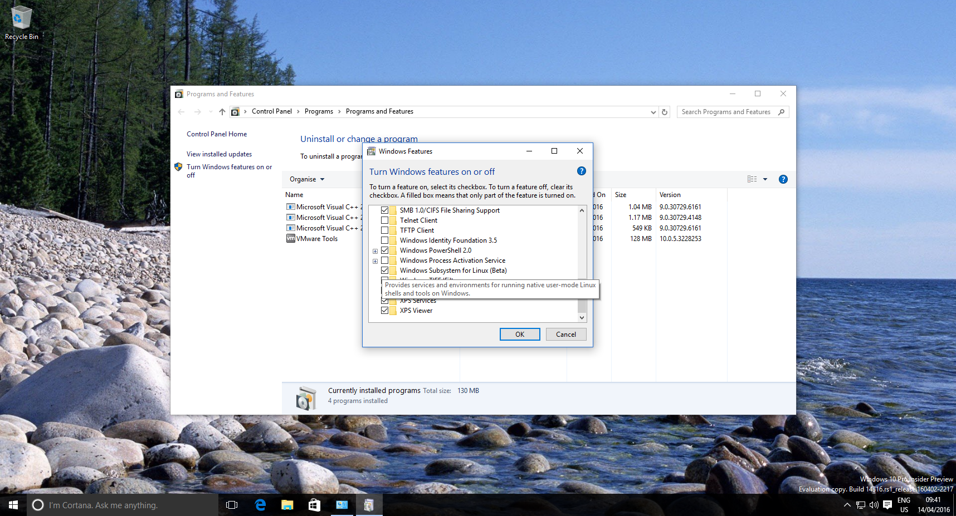
Task: Select the Windows Features taskbar button
Action: [369, 505]
